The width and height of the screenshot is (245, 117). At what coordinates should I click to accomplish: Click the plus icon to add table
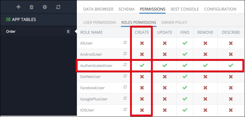(x=18, y=7)
